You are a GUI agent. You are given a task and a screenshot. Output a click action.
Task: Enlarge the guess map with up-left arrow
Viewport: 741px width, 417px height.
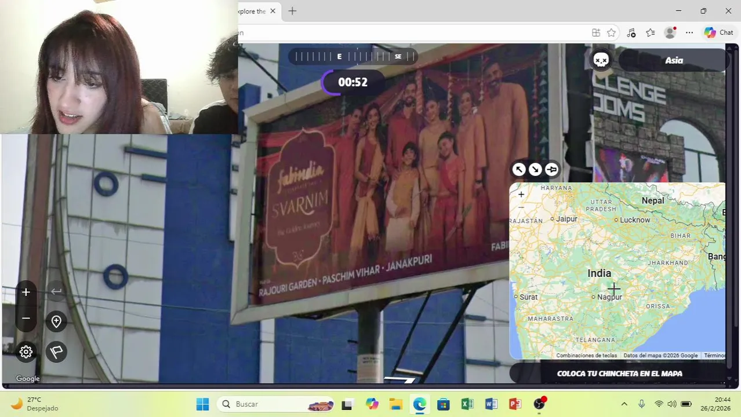tap(519, 169)
